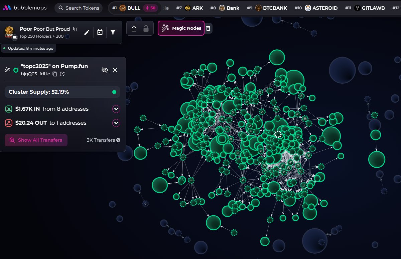The image size is (401, 259).
Task: Click the Magic Nodes button
Action: [x=181, y=28]
